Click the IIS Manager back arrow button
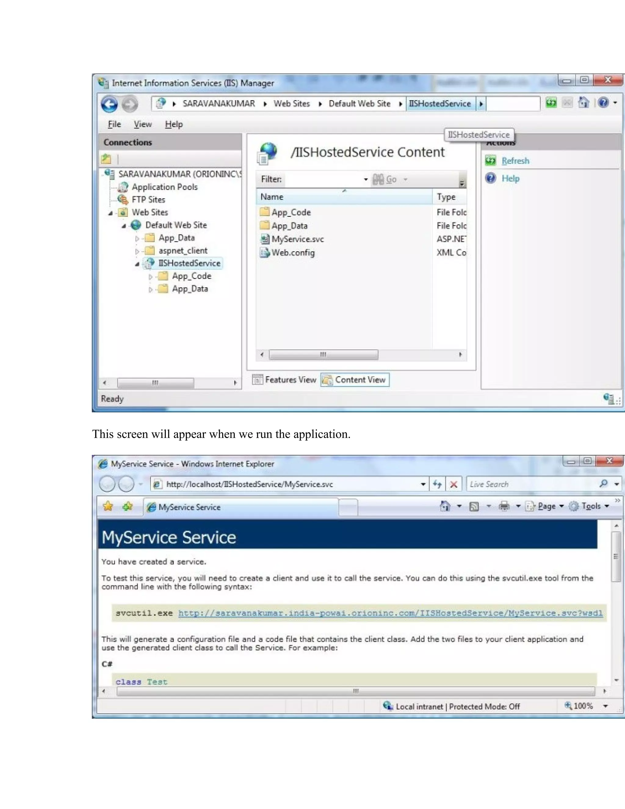The image size is (625, 809). [109, 104]
